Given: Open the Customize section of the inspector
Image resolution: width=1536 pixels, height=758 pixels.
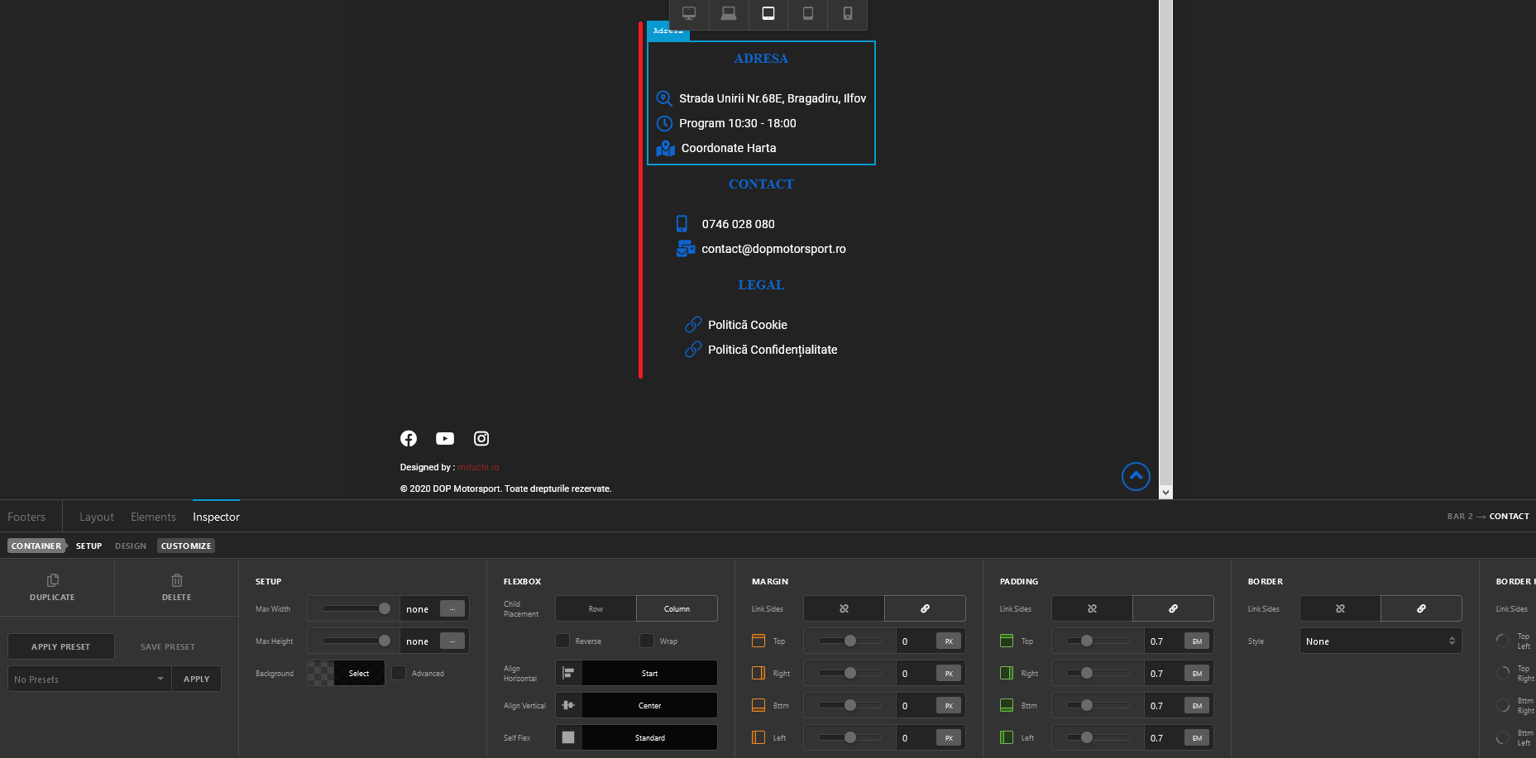Looking at the screenshot, I should click(x=186, y=546).
